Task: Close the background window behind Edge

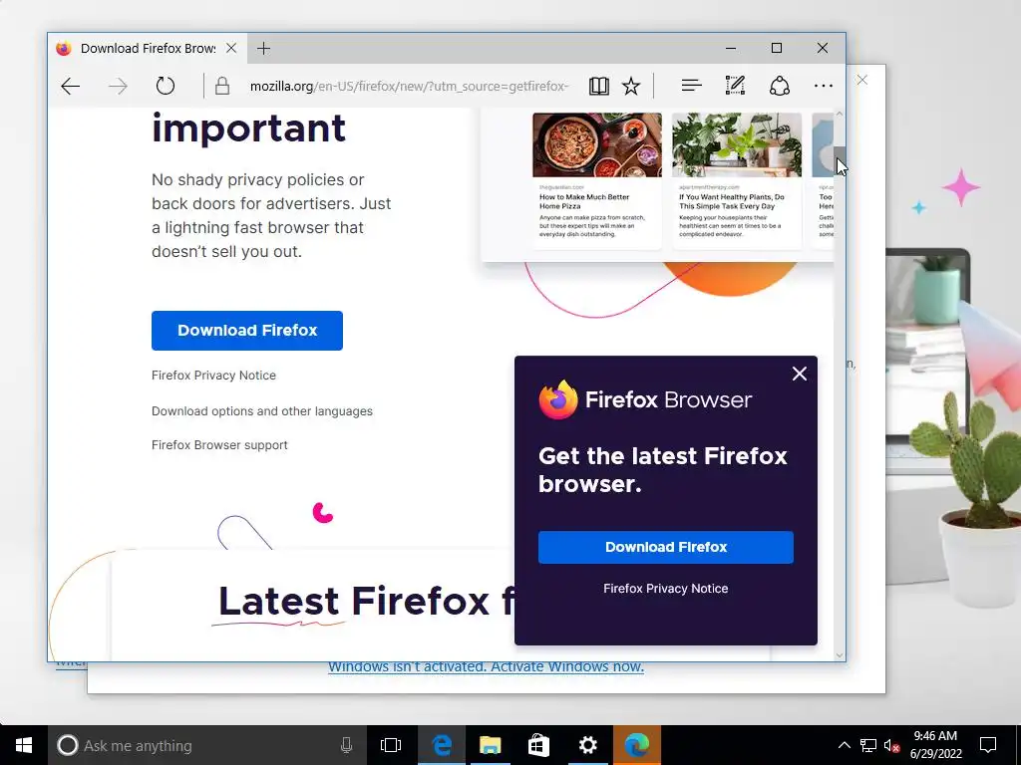Action: click(862, 80)
